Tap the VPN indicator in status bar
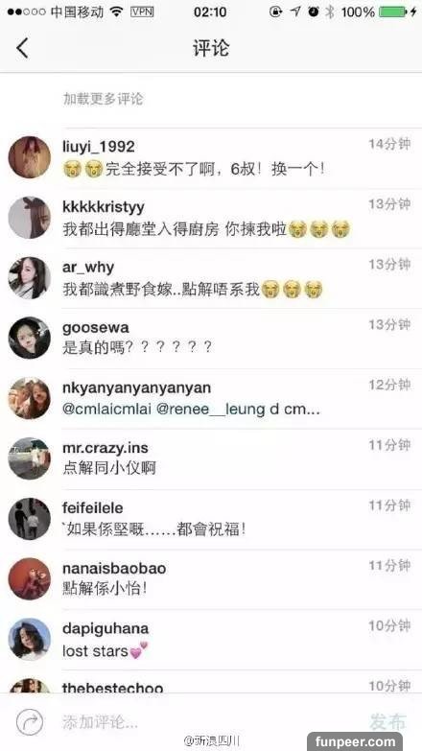The height and width of the screenshot is (751, 422). [x=142, y=12]
